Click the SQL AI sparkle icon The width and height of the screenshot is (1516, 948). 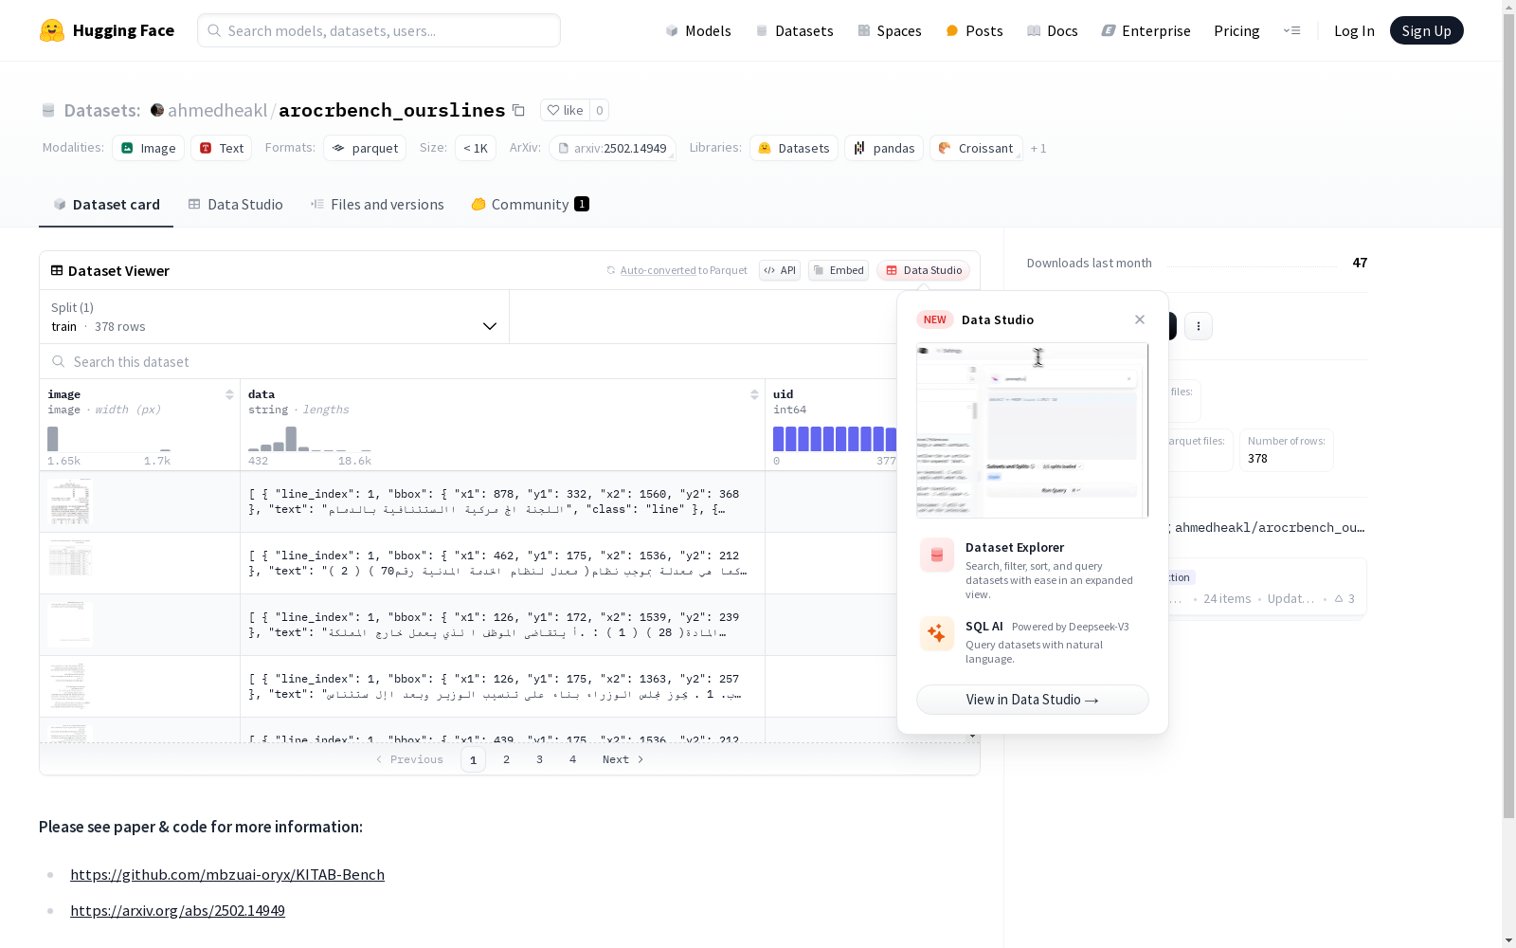[x=937, y=633]
